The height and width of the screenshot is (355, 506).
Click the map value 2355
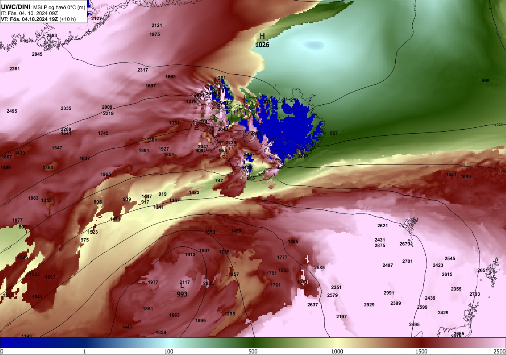[456, 289]
